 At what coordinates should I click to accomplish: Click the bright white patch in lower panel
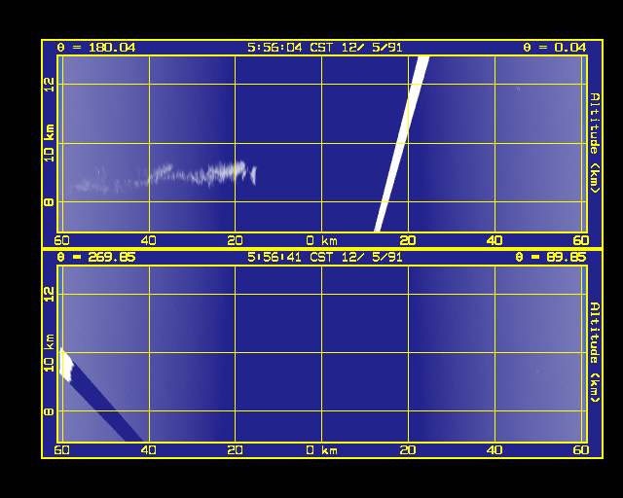point(65,364)
